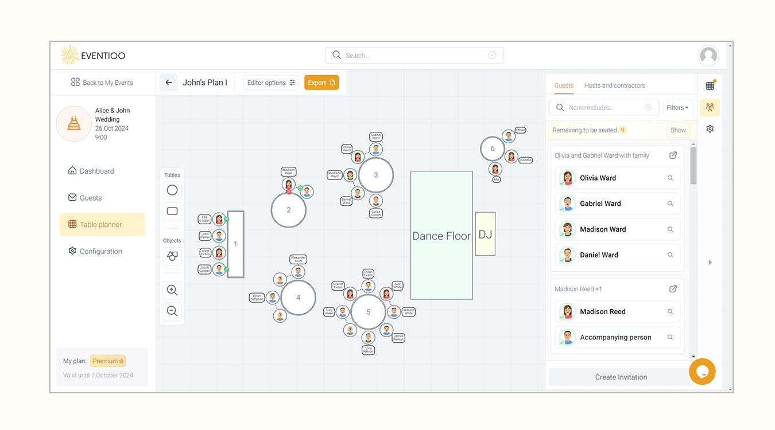Select the Guests panel icon

tap(710, 107)
